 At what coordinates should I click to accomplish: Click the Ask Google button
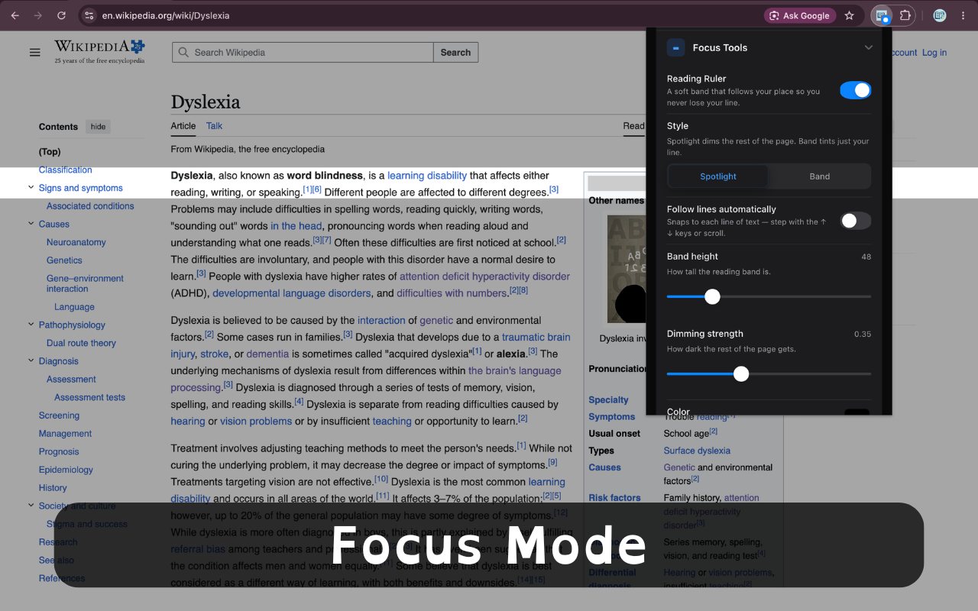click(x=799, y=15)
